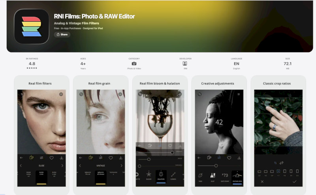Open the Photo & Video category camera icon
The image size is (316, 195).
click(x=134, y=64)
